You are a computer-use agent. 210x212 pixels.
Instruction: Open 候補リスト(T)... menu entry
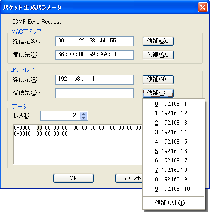tap(174, 203)
